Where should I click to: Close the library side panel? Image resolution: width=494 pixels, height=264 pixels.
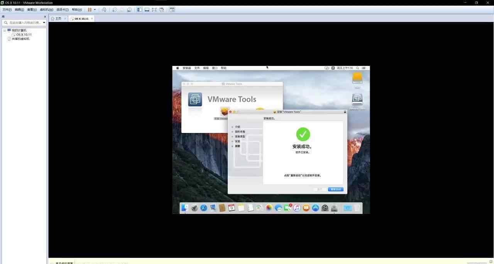point(45,17)
